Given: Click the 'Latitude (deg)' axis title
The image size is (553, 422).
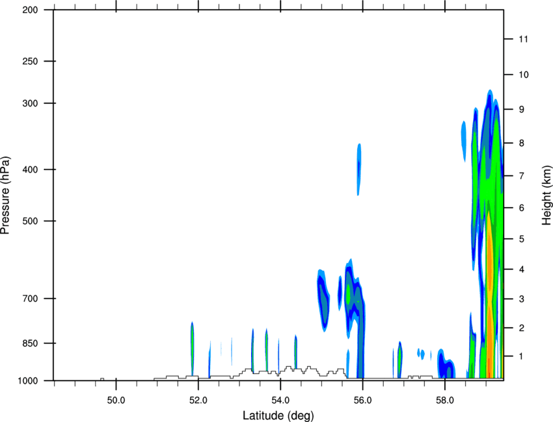Looking at the screenshot, I should tap(278, 416).
